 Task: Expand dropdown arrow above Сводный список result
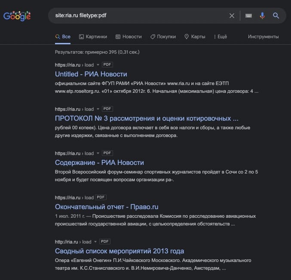pyautogui.click(x=95, y=242)
